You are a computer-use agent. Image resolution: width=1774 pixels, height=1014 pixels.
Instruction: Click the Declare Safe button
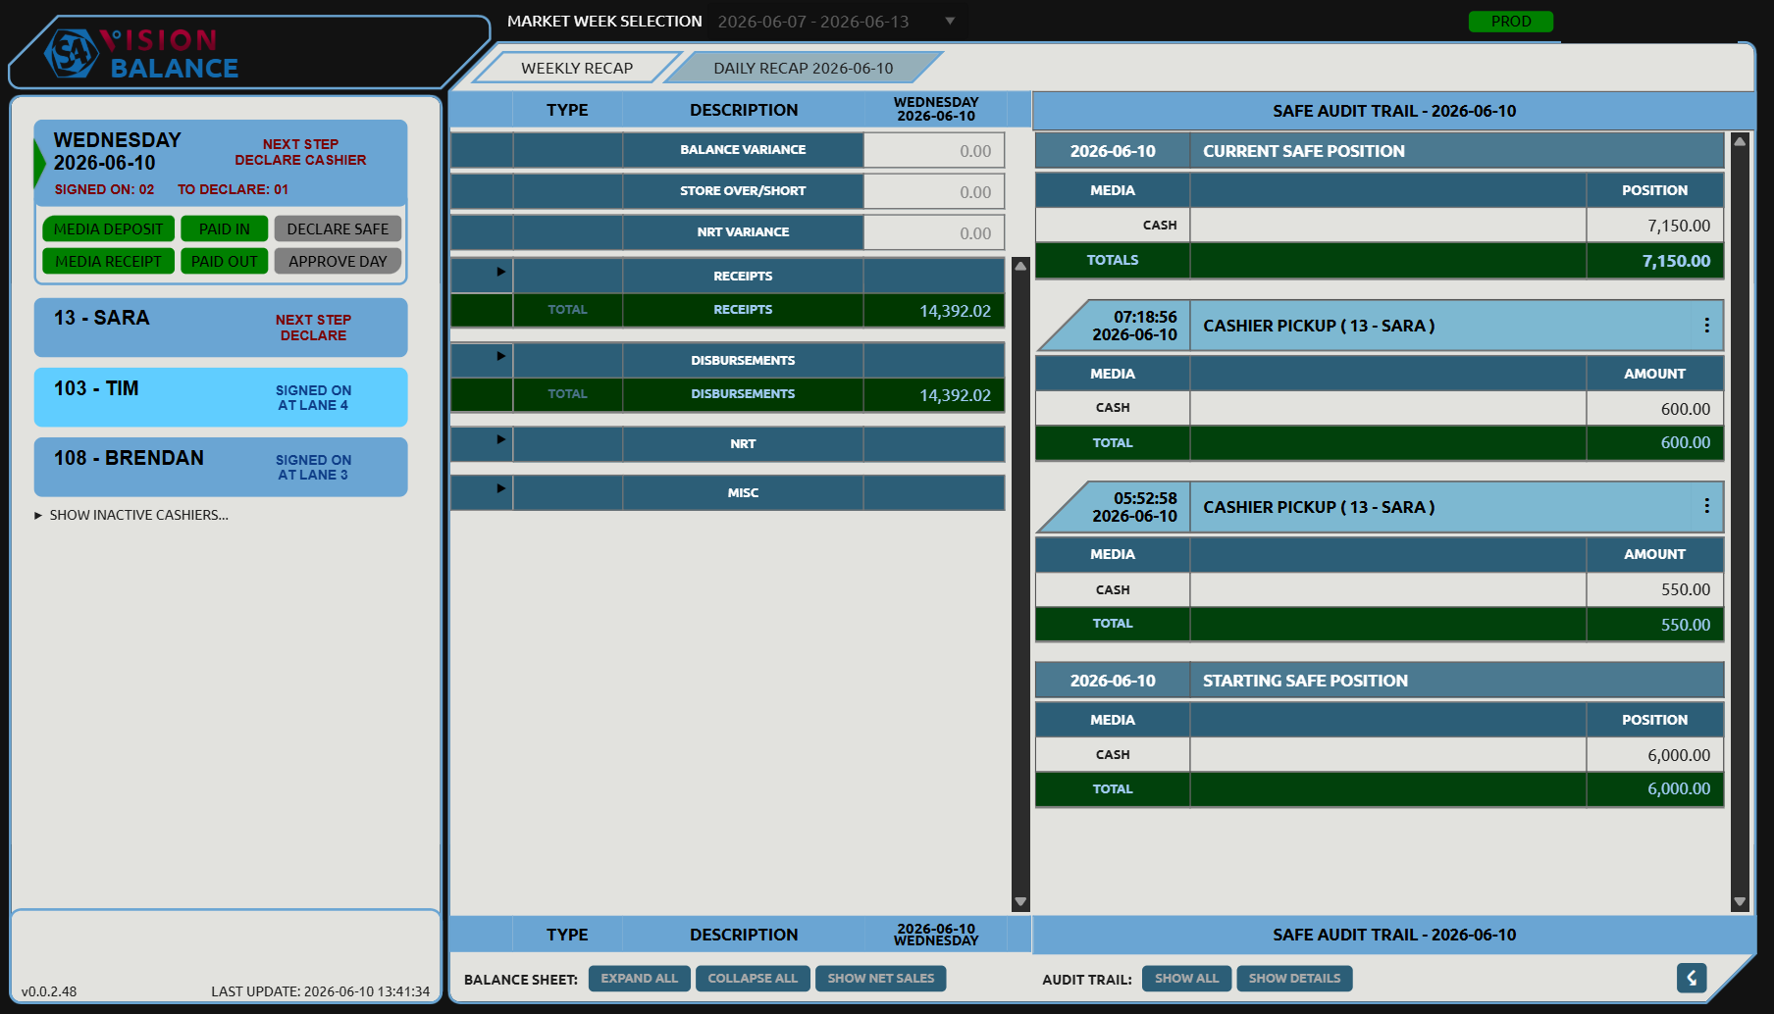[338, 228]
